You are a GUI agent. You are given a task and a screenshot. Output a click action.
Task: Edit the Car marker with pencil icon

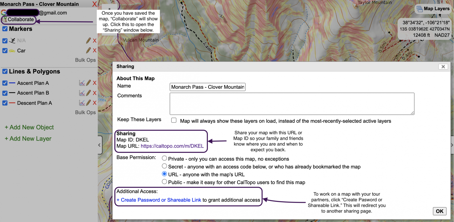tap(88, 50)
